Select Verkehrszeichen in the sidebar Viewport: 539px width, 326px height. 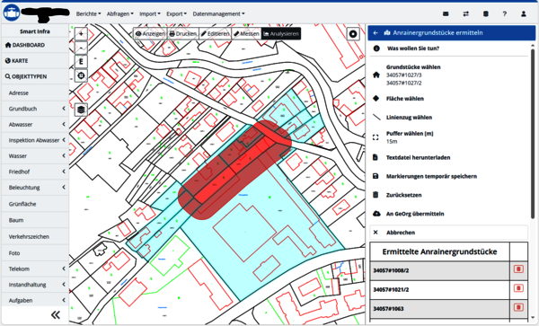pos(35,237)
